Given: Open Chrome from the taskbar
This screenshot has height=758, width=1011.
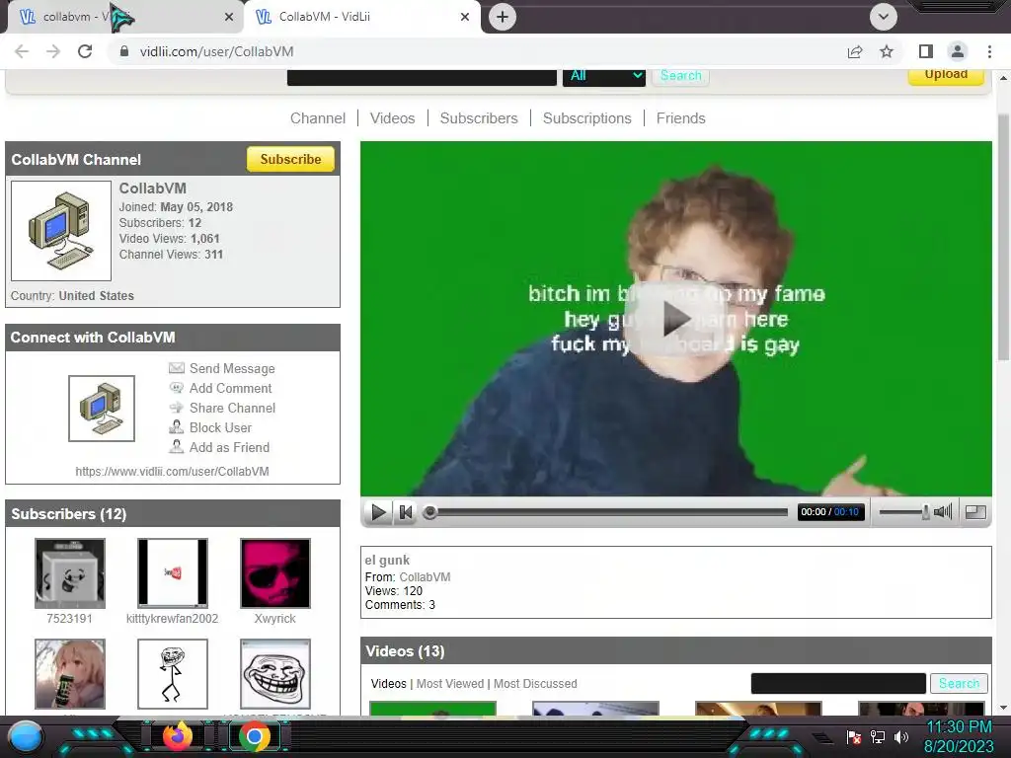Looking at the screenshot, I should 255,736.
